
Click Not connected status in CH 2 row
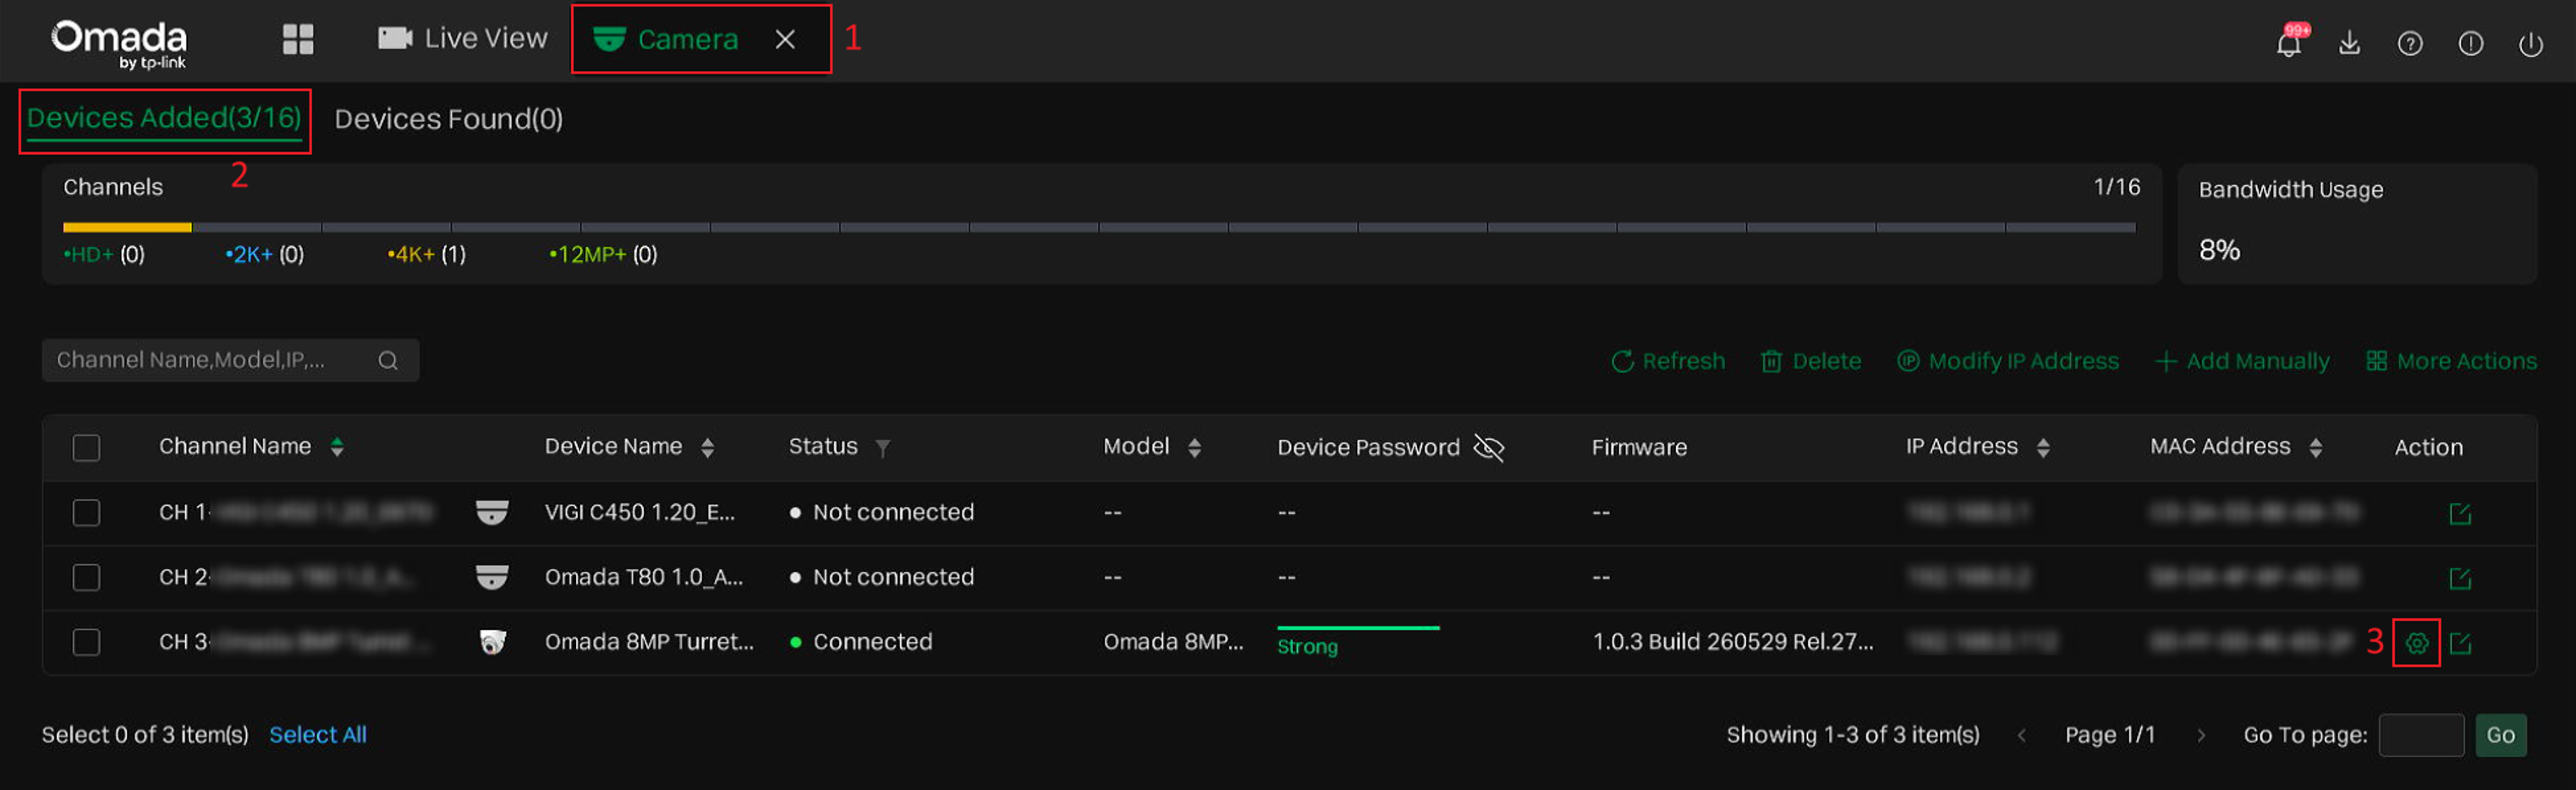882,577
